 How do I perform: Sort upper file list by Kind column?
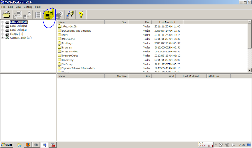140,22
